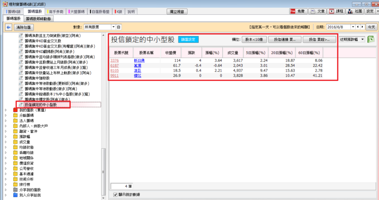Click the 日期 input field showing 2016/6/8
379x200 pixels.
(x=338, y=27)
